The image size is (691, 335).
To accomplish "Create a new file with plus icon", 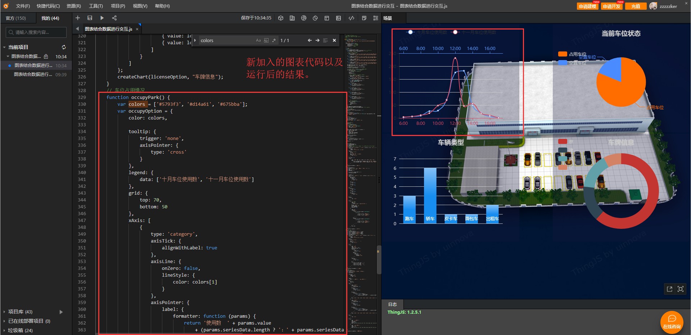I will click(x=78, y=18).
